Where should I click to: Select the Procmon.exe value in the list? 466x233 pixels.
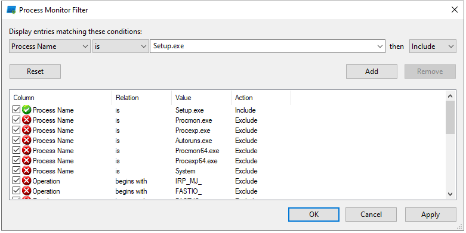coord(193,120)
